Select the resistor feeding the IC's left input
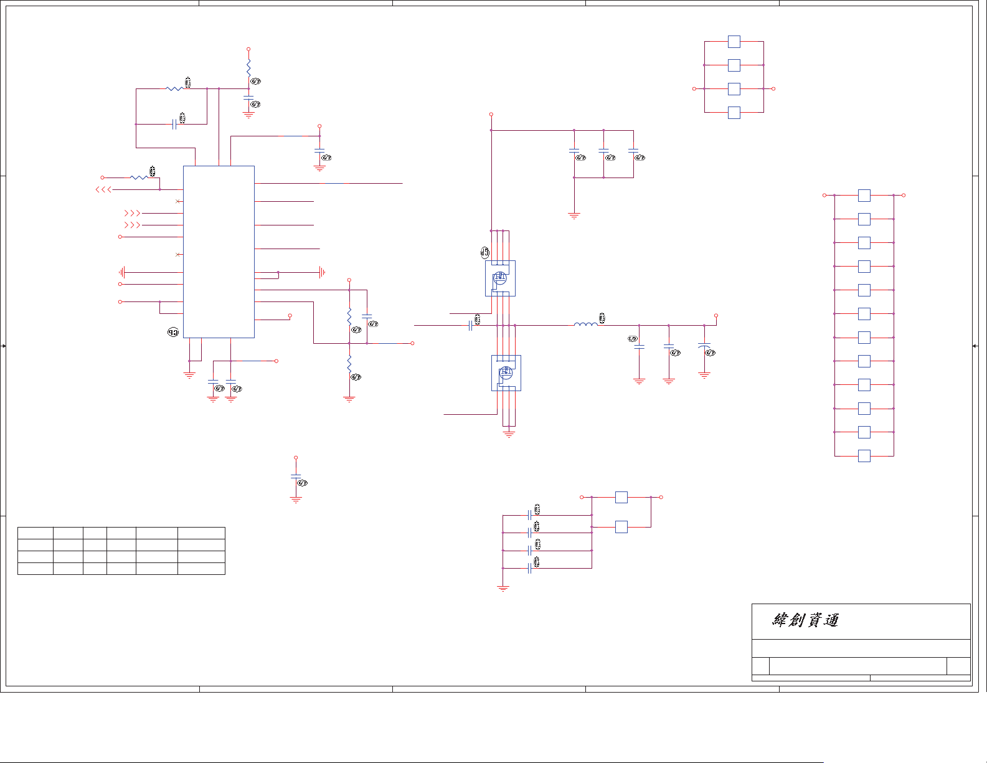This screenshot has width=987, height=763. (139, 178)
